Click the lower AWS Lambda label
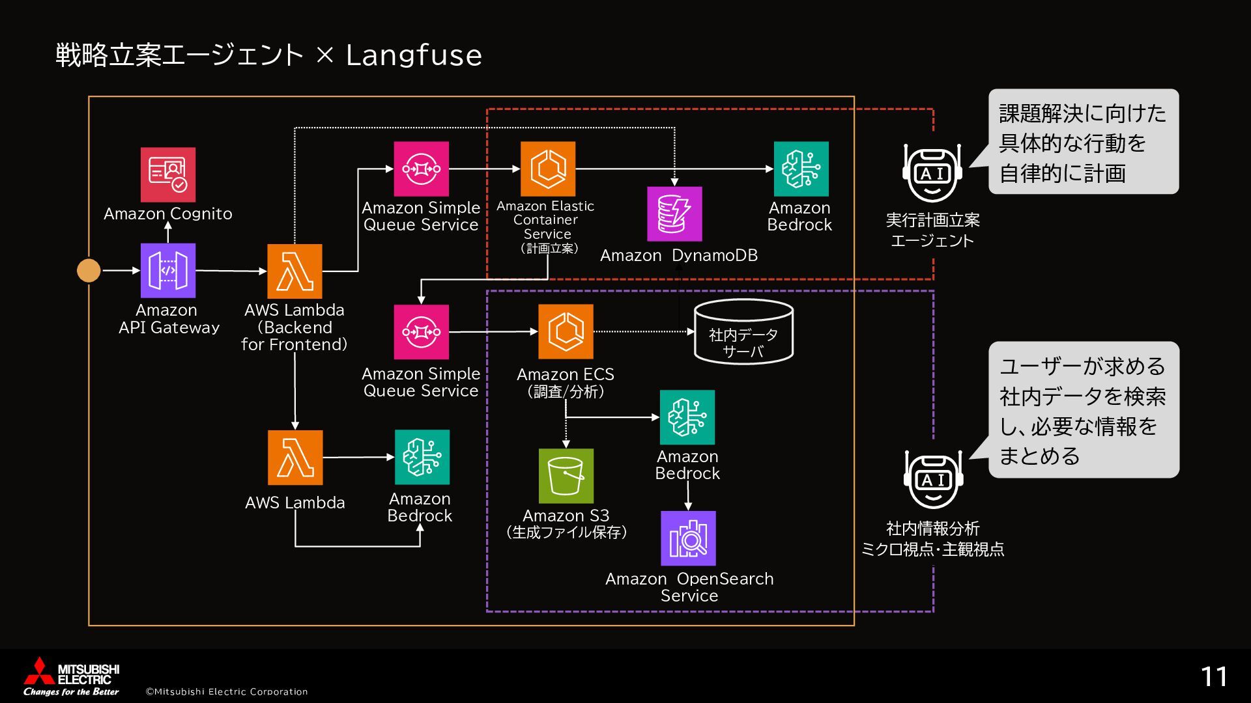Screen dimensions: 1251x703 (x=295, y=503)
